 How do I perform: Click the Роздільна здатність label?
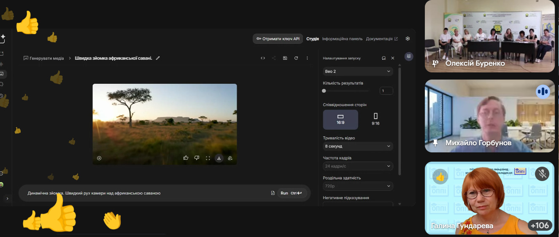tap(342, 178)
